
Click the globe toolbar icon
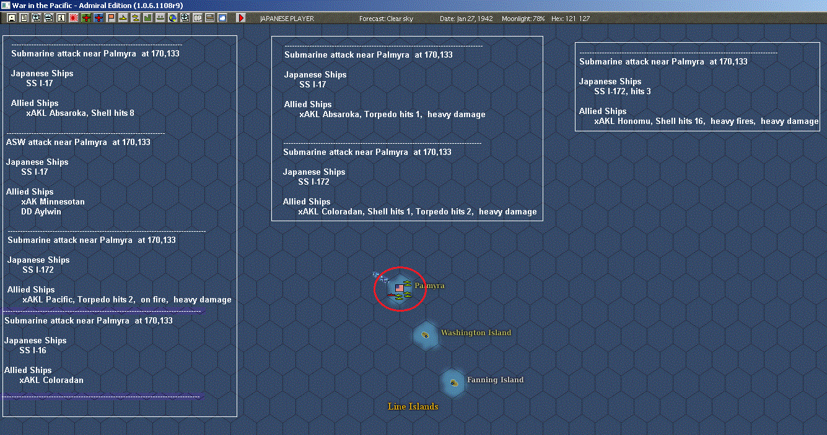pyautogui.click(x=173, y=18)
